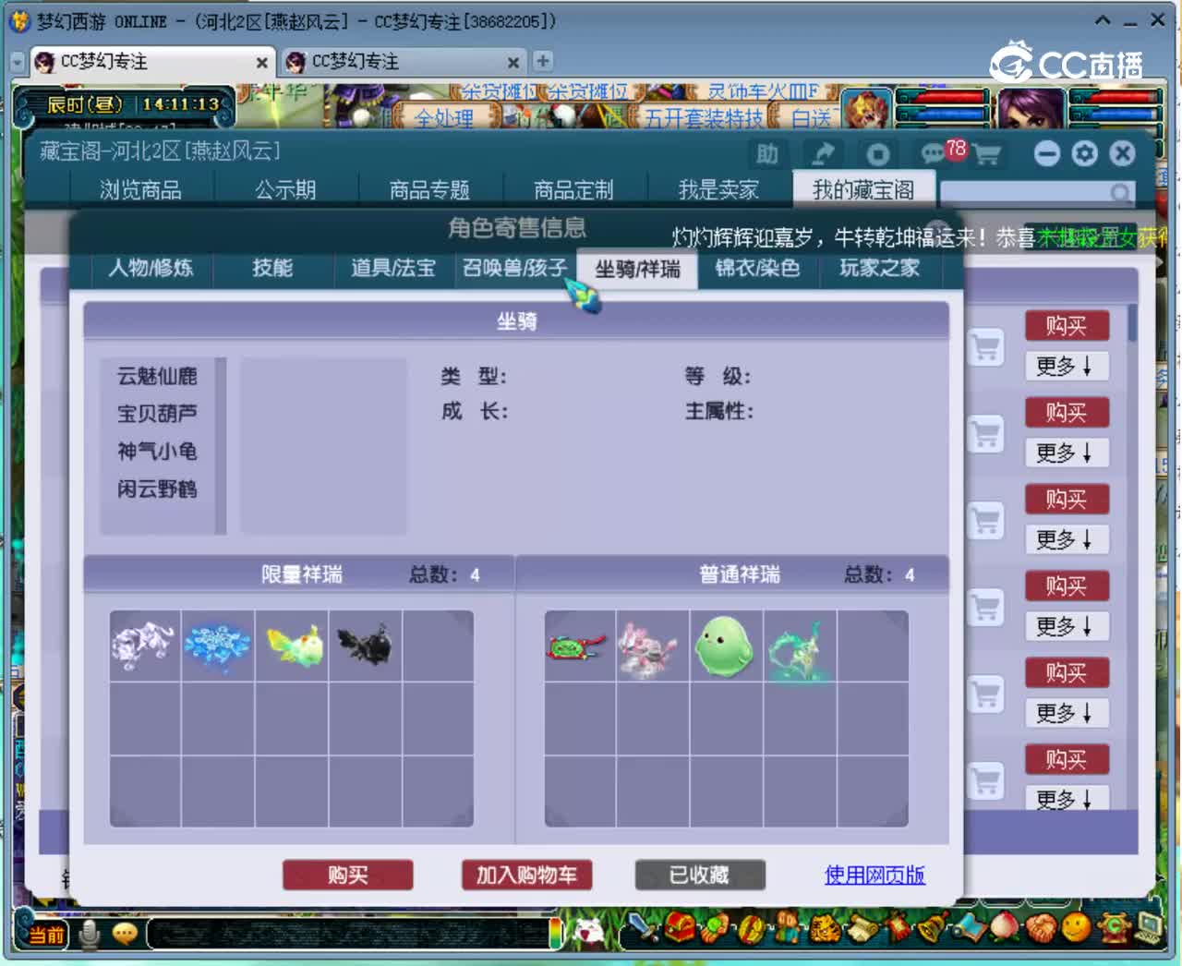
Task: Click the magnifier search icon
Action: (1119, 192)
